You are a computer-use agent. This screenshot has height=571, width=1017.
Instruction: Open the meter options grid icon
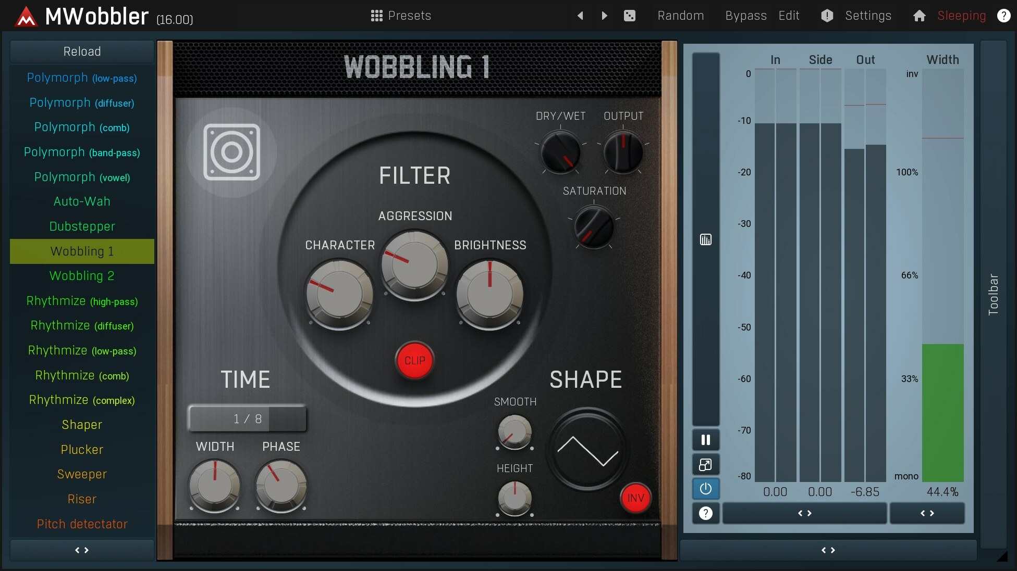[705, 239]
